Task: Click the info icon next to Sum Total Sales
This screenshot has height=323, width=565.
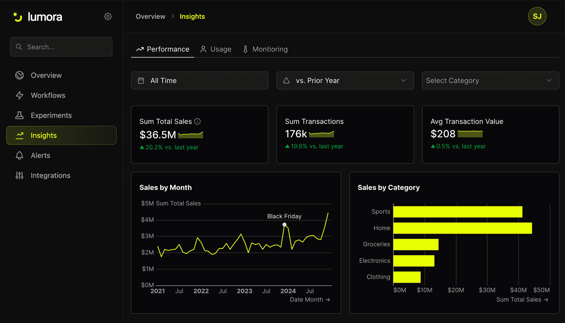Action: point(198,121)
